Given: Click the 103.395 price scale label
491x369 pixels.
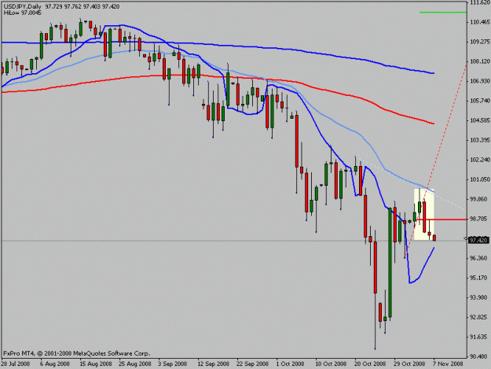Looking at the screenshot, I should click(x=480, y=140).
